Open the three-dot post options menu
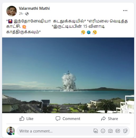 (x=125, y=11)
